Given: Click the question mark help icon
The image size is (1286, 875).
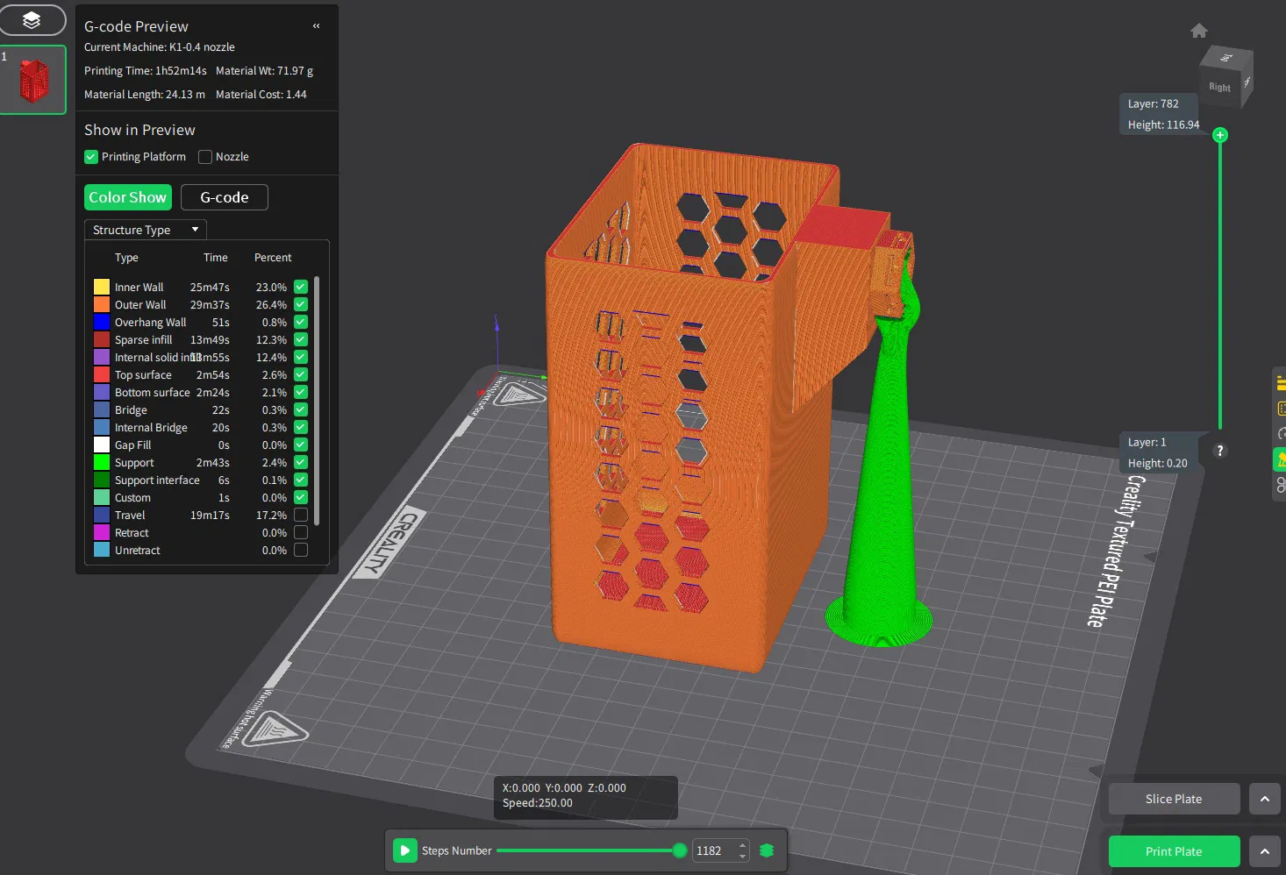Looking at the screenshot, I should pyautogui.click(x=1219, y=451).
